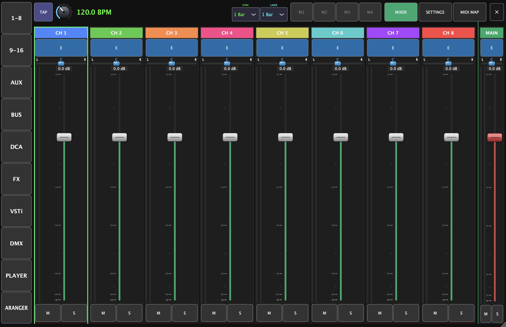Open CH 4 editor E button
Screen dimensions: 506x327
[x=227, y=48]
